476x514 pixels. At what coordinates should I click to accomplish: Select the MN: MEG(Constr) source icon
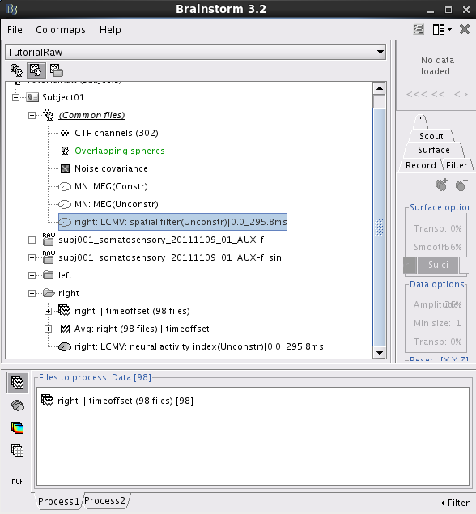coord(65,186)
